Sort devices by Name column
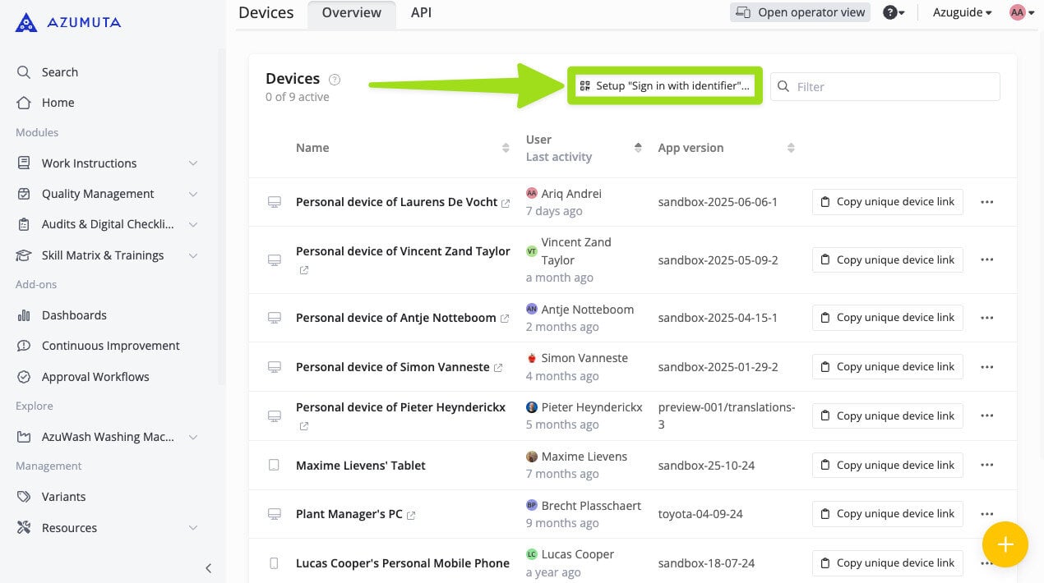Image resolution: width=1044 pixels, height=583 pixels. coord(506,148)
